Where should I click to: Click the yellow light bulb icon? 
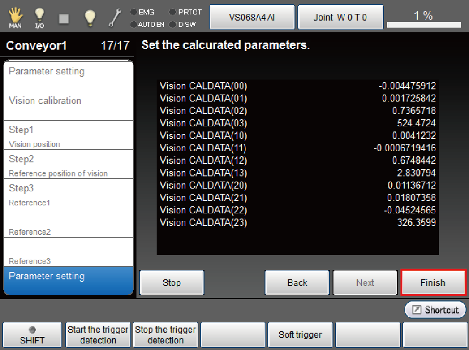tap(90, 17)
